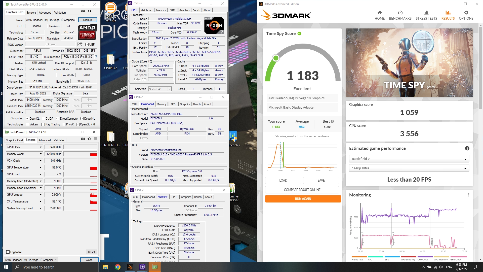Open the GPUPI 3.2 desktop folder
The height and width of the screenshot is (272, 483).
[x=111, y=62]
